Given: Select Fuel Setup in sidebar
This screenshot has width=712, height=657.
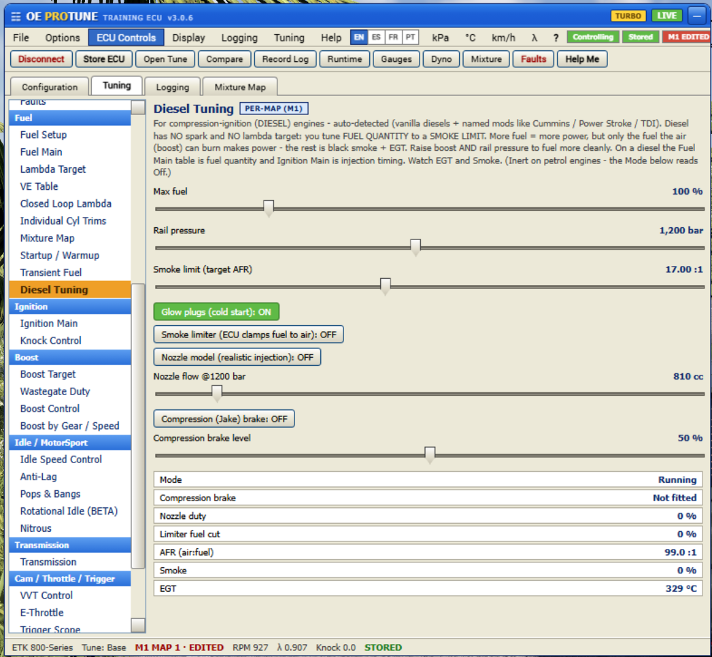Looking at the screenshot, I should pos(70,135).
